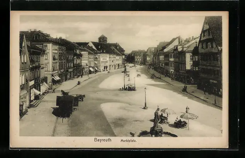
Task: Click the carriage beside the large umbrella
Action: [x=180, y=124]
